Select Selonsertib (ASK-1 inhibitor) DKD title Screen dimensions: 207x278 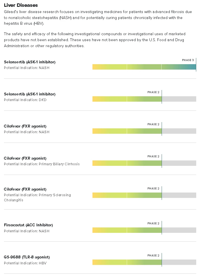[x=29, y=94]
